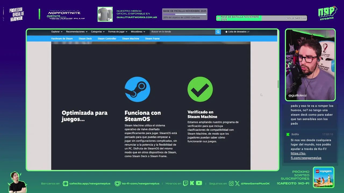This screenshot has width=344, height=193.
Task: Click the Verificado en Steam Machine heading
Action: [x=202, y=114]
